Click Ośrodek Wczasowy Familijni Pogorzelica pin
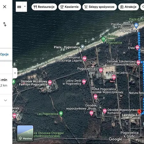Image resolution: width=144 pixels, height=144 pixels. point(50,83)
